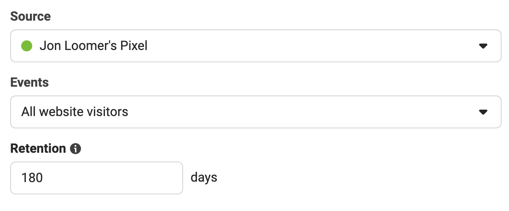Open the Events dropdown
Screen dimensions: 509x211
point(256,112)
